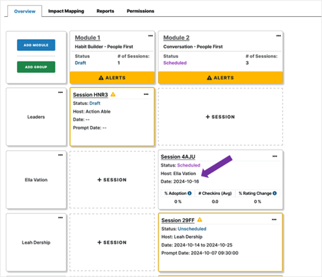Open Session 4AJU three-dot options menu
This screenshot has height=277, width=322.
275,157
